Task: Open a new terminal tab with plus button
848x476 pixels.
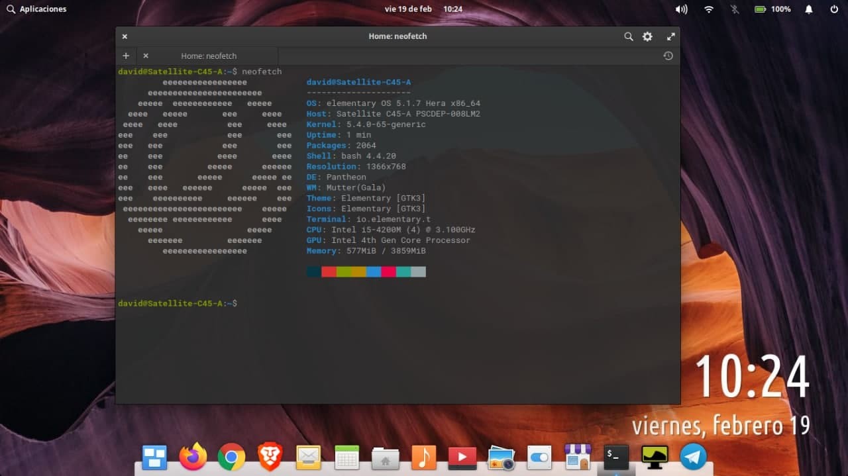Action: [126, 56]
